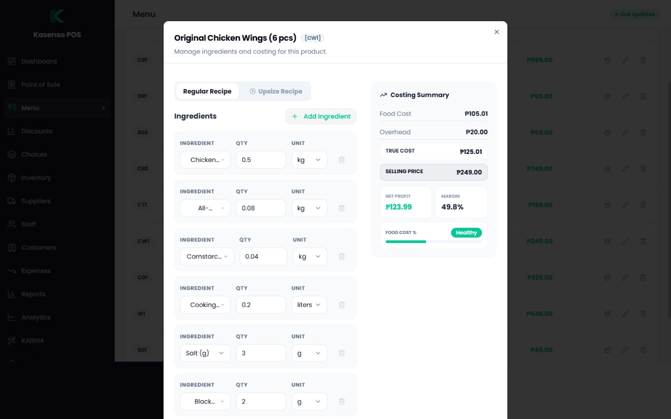
Task: Open Staff in the sidebar
Action: 57,224
